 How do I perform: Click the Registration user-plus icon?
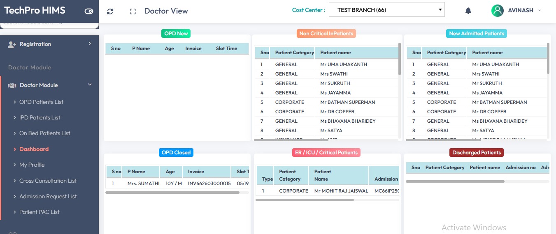click(12, 44)
